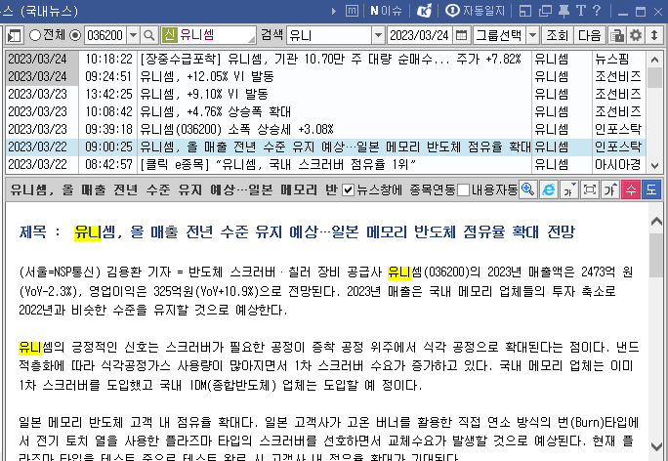This screenshot has width=668, height=461.
Task: Click the T font icon in title bar
Action: [x=581, y=11]
